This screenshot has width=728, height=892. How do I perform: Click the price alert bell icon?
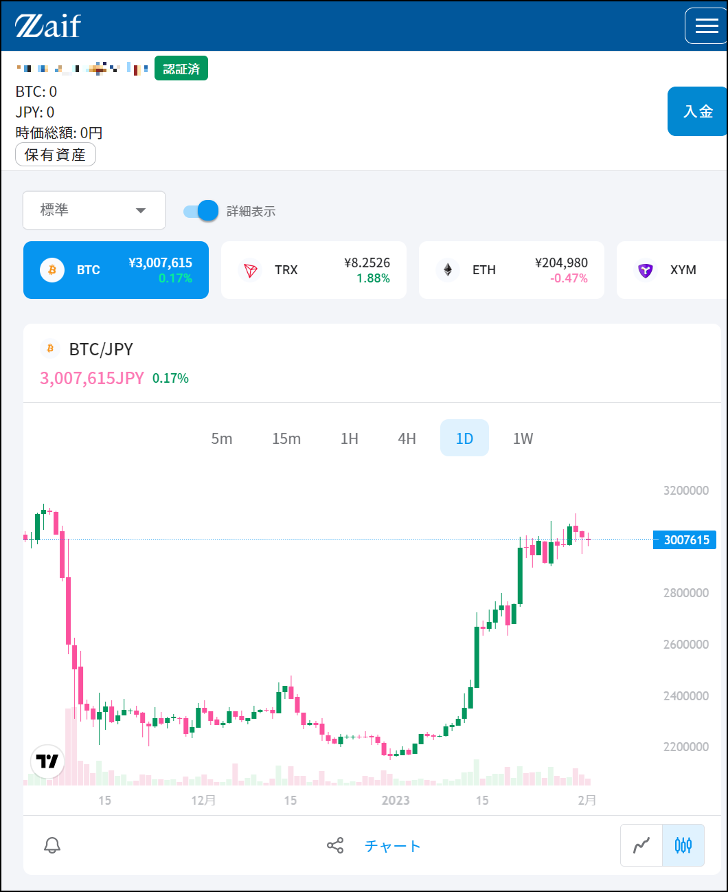click(52, 845)
